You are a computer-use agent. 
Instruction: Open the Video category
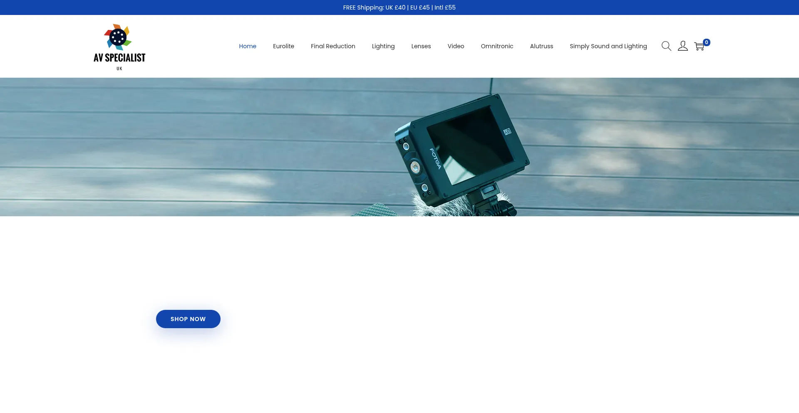(x=456, y=46)
